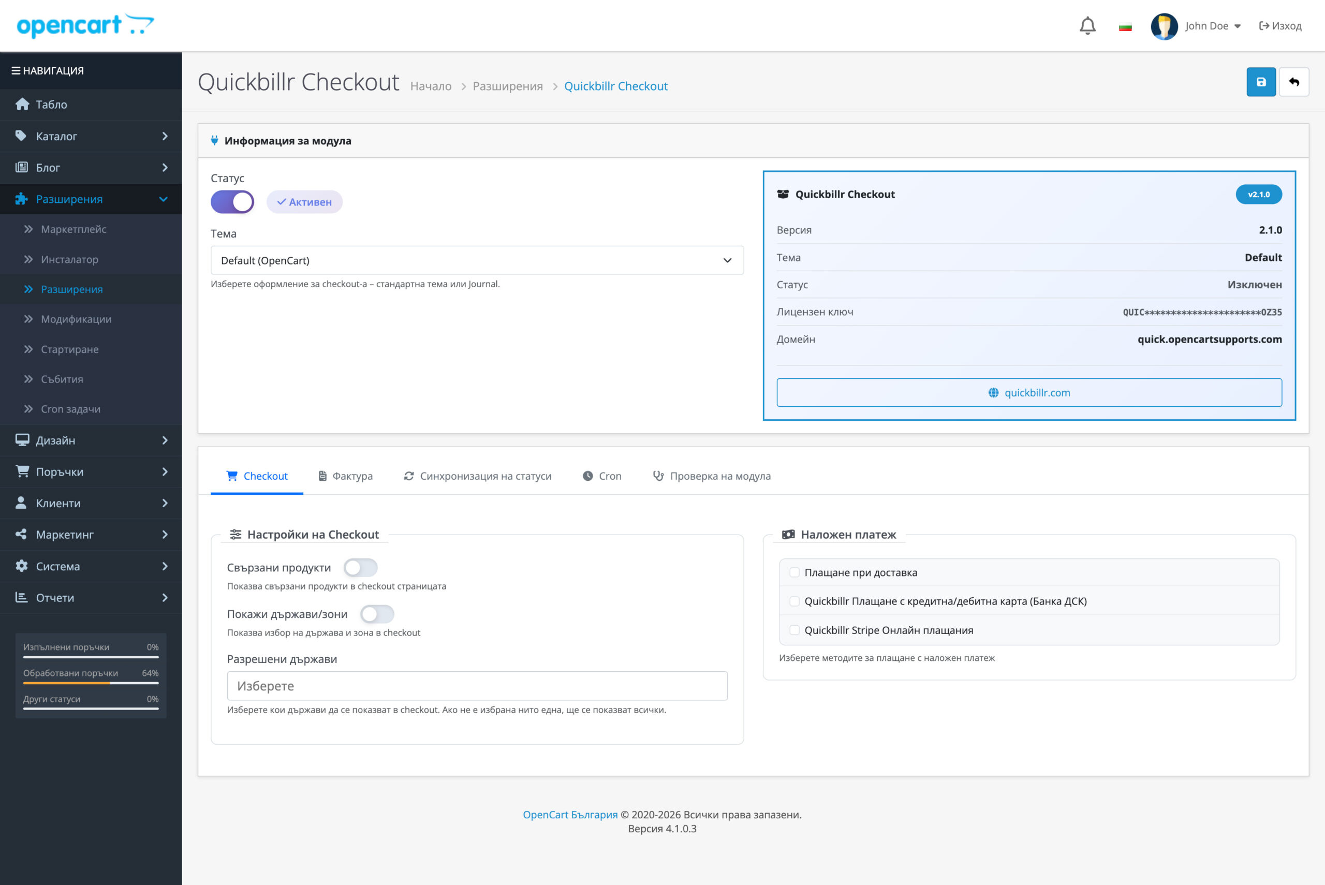Click the opencart logo
The width and height of the screenshot is (1325, 885).
(x=85, y=25)
